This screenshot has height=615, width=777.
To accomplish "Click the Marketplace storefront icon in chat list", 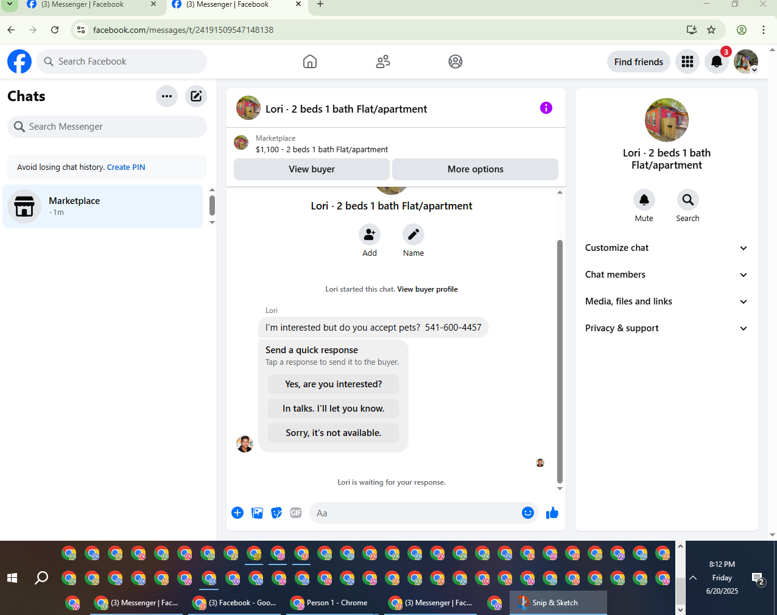I will (x=24, y=206).
